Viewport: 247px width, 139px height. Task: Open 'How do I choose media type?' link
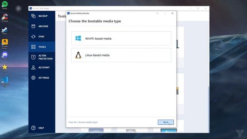coord(83,122)
